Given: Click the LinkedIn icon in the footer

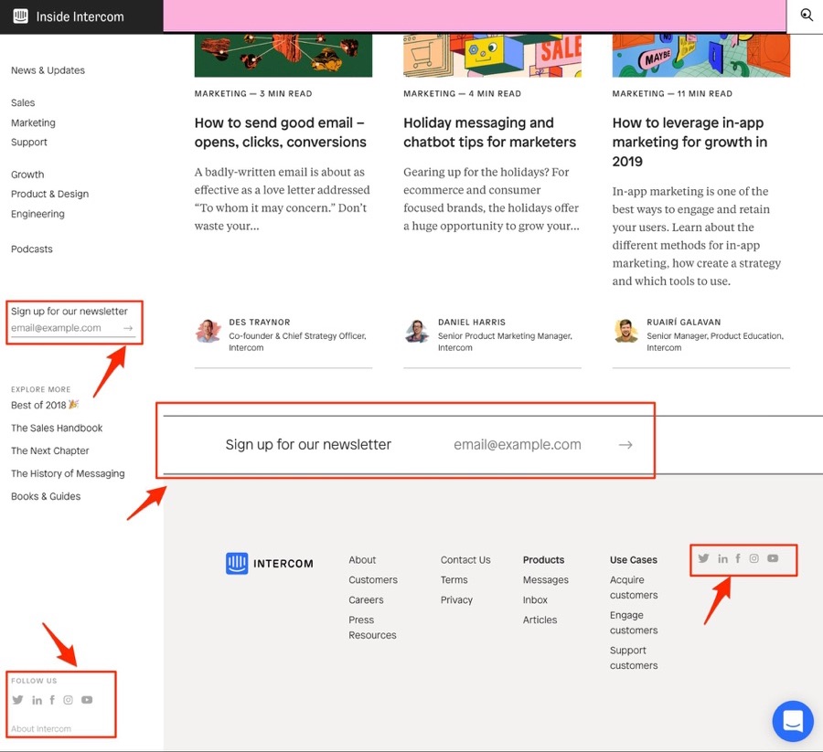Looking at the screenshot, I should tap(722, 558).
